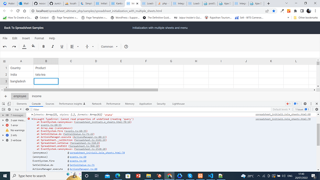Open console settings gear icon
This screenshot has height=180, width=320.
pyautogui.click(x=317, y=109)
